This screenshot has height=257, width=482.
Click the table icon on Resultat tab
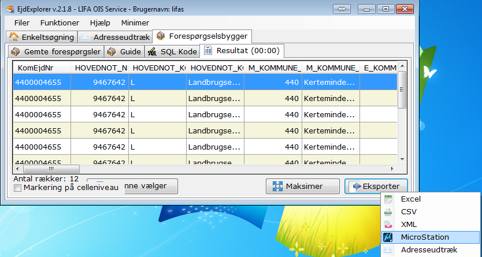pyautogui.click(x=208, y=50)
